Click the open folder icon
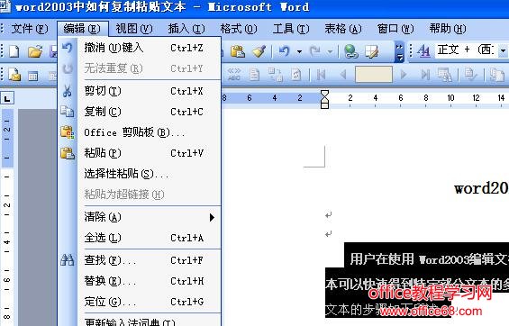509x326 pixels. point(35,51)
